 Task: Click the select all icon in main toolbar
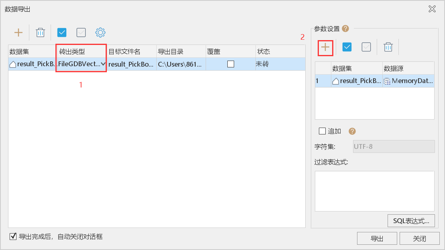[x=62, y=33]
